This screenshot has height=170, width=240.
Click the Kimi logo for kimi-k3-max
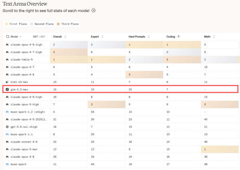pyautogui.click(x=7, y=82)
